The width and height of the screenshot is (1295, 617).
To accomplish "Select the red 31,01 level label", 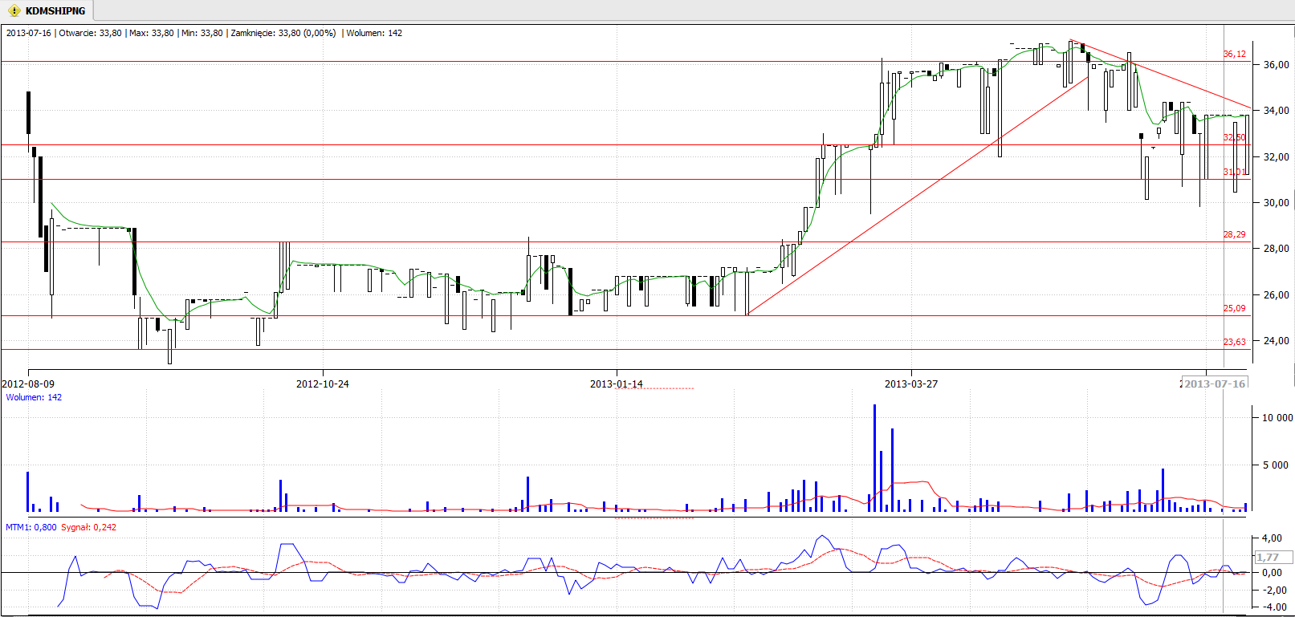I will click(1235, 172).
